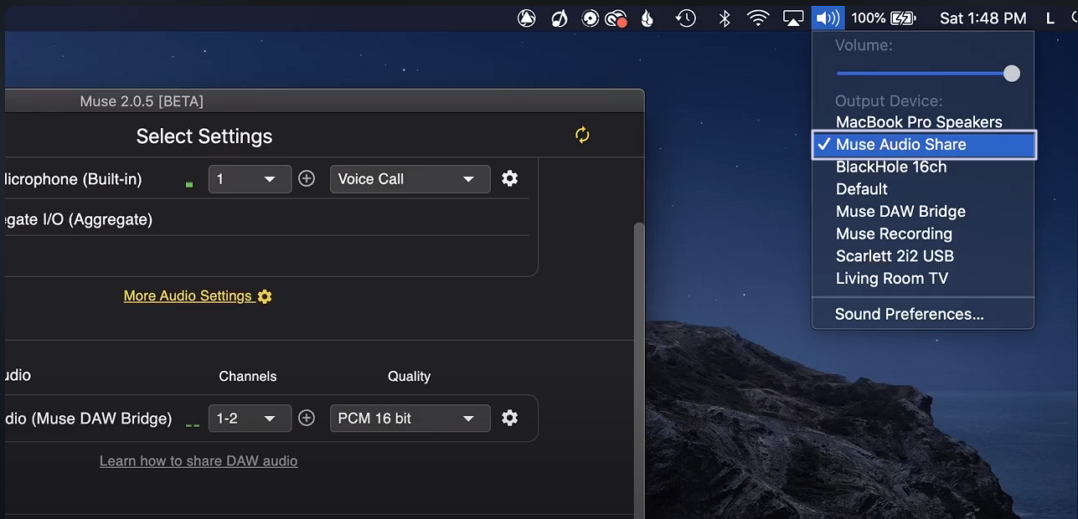Open microphone channel dropdown showing 1
The image size is (1078, 519).
point(250,178)
